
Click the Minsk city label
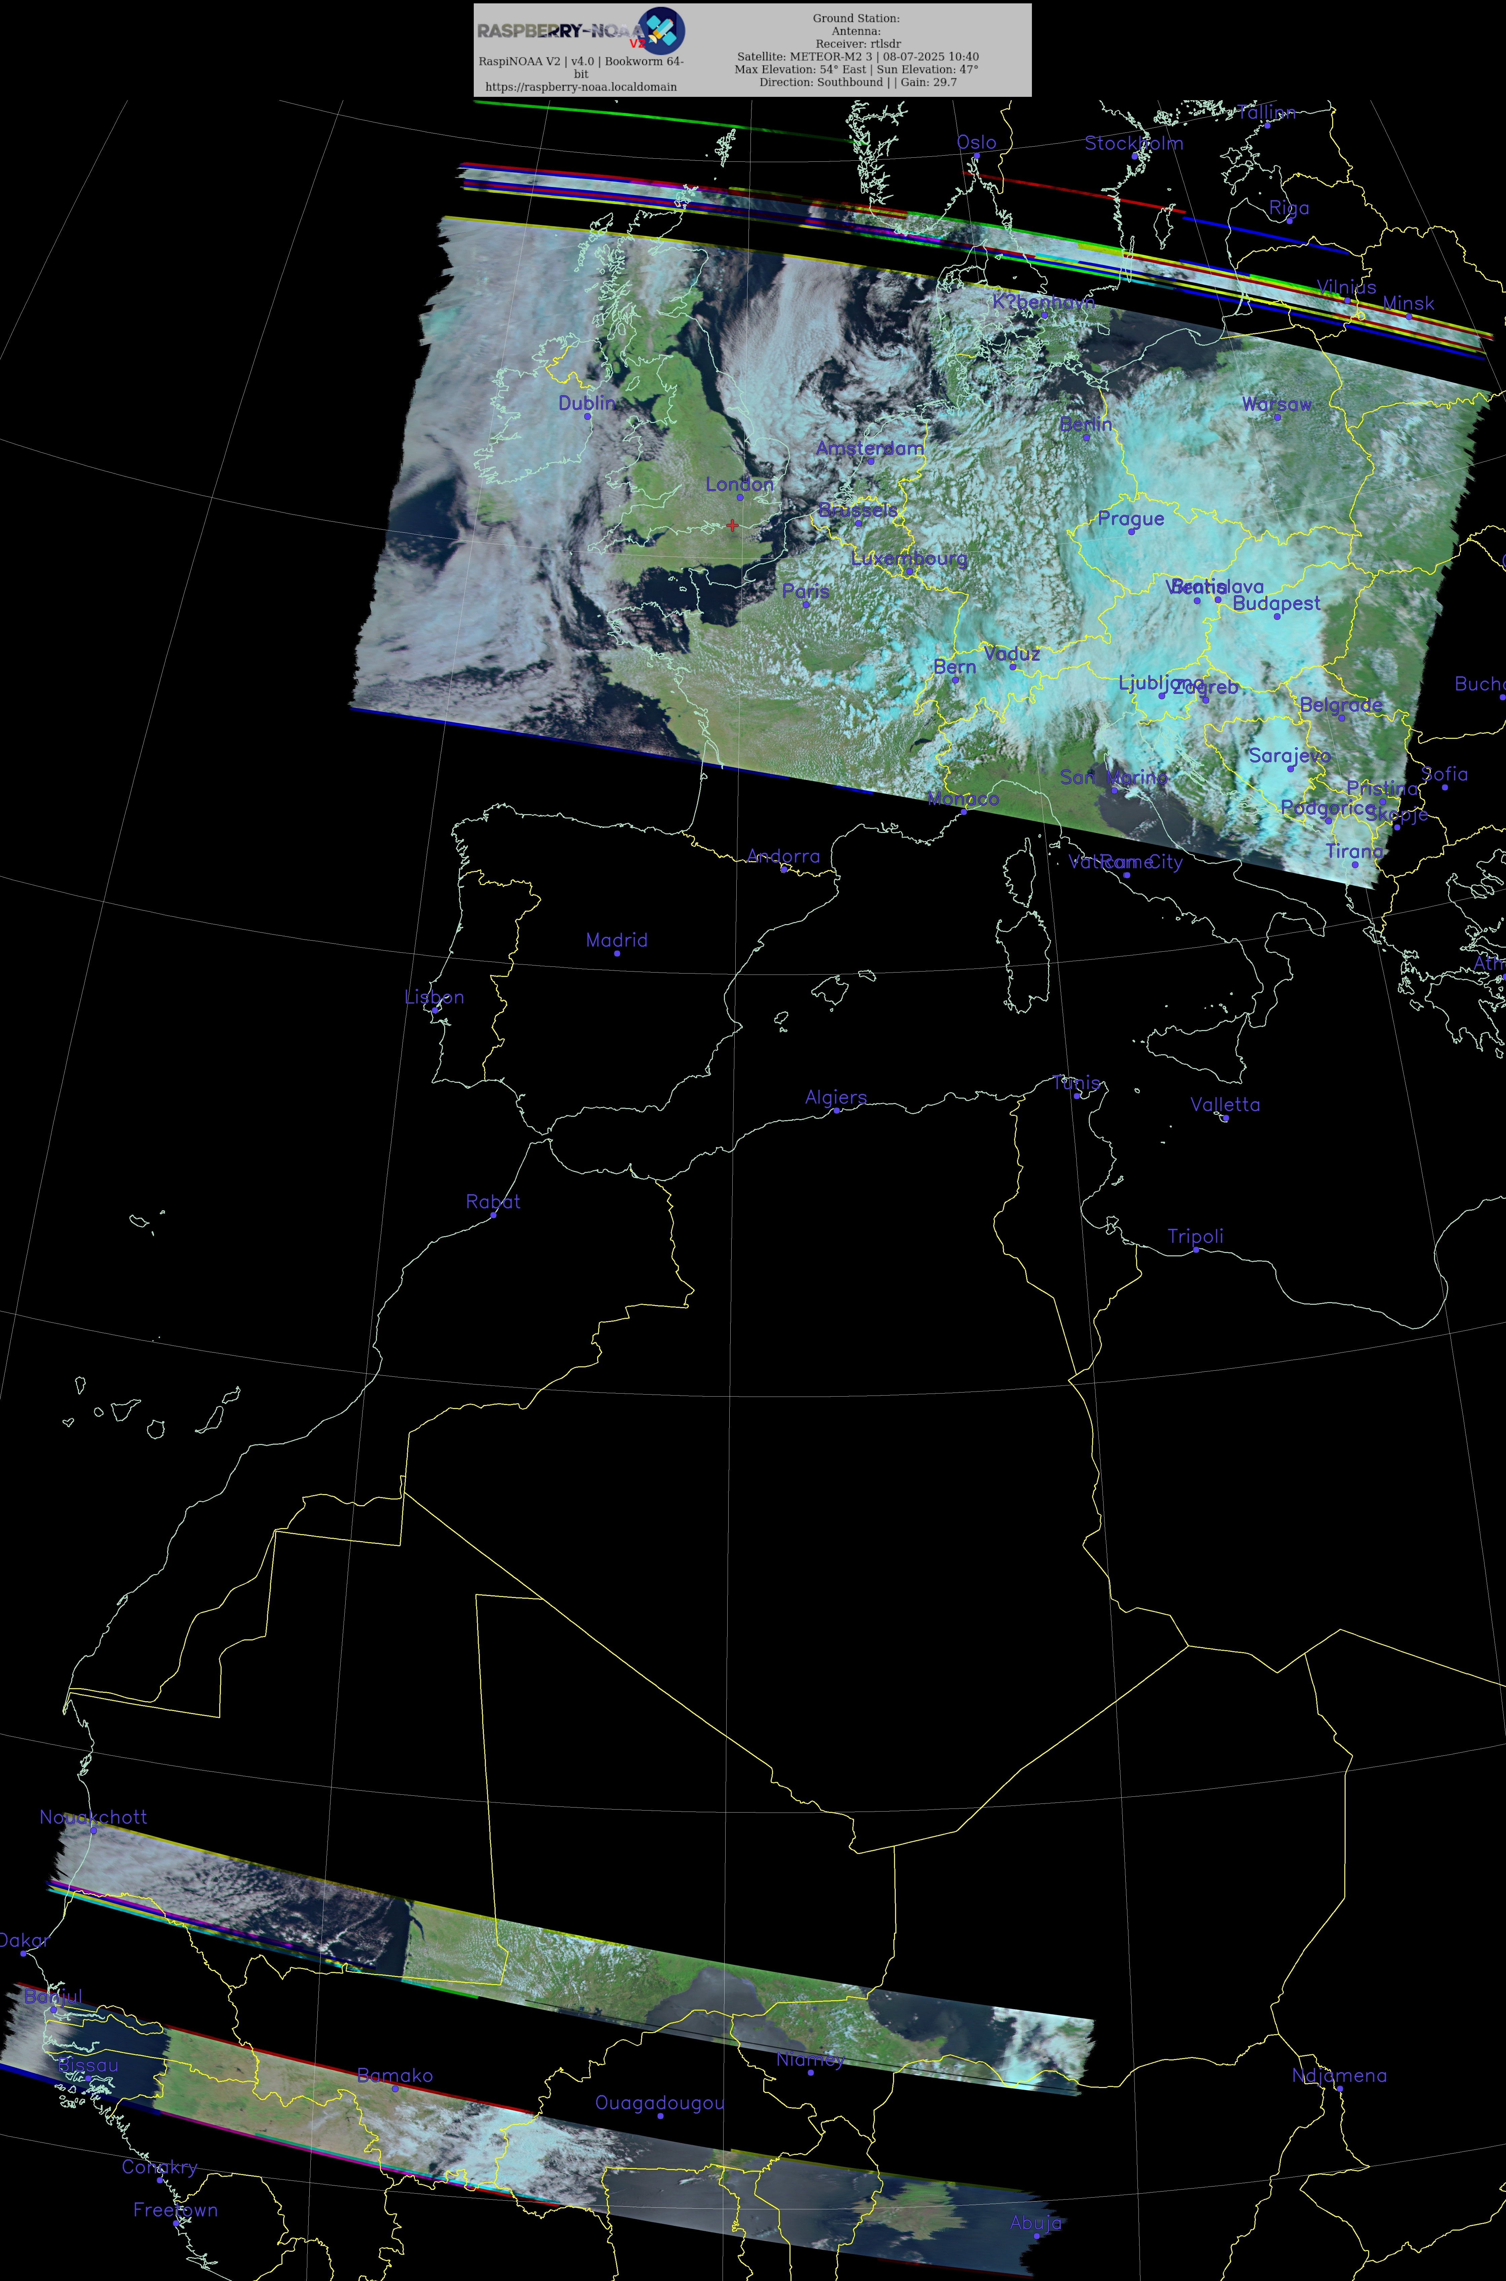pyautogui.click(x=1408, y=303)
